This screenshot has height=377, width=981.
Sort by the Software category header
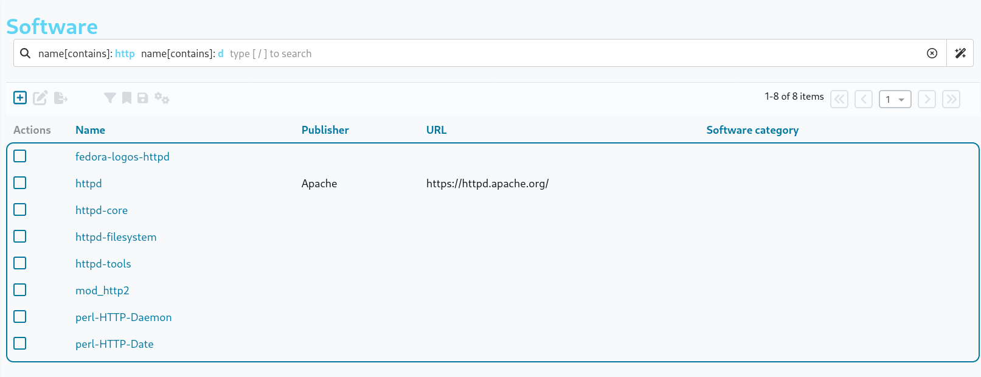[752, 130]
